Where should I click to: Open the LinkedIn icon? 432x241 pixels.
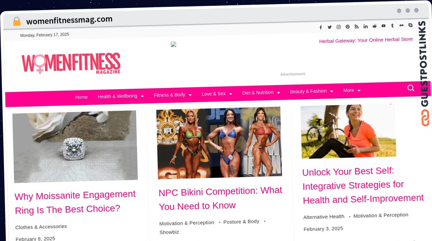(365, 26)
